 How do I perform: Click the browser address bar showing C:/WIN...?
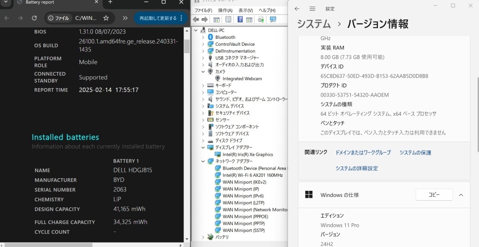tap(86, 18)
